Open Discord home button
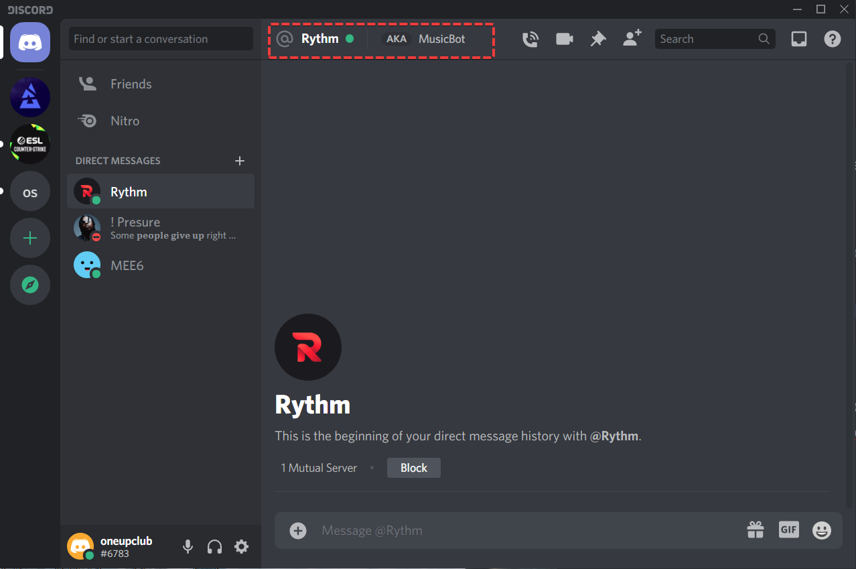Screen dimensions: 856x569 [30, 42]
